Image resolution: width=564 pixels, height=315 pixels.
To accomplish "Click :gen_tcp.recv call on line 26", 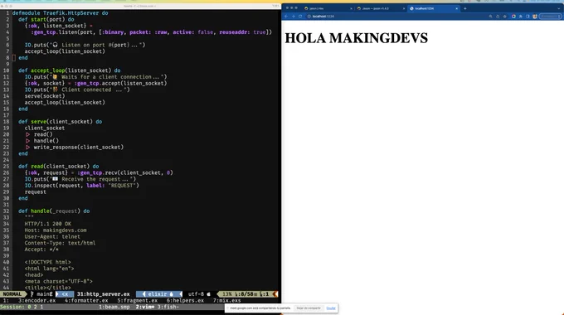I will tap(125, 173).
